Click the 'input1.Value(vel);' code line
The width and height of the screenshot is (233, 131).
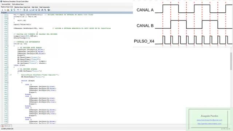pyautogui.click(x=22, y=24)
